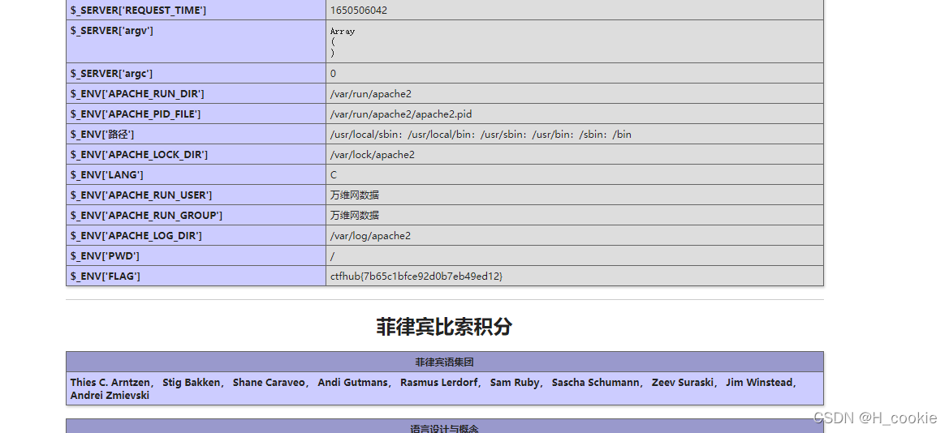The width and height of the screenshot is (949, 433).
Task: Select the $_ENV['APACHE_LOCK_DIR'] label
Action: pyautogui.click(x=139, y=154)
